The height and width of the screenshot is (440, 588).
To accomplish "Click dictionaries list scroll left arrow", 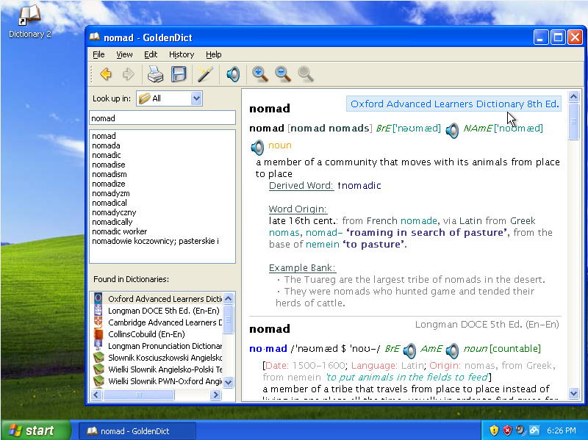I will (x=97, y=394).
